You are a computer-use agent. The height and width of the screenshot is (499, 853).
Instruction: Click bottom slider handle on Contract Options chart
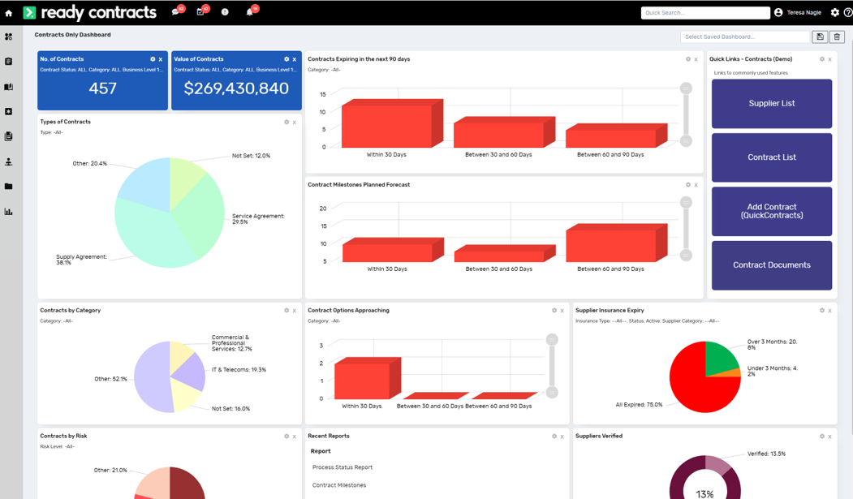pos(552,392)
